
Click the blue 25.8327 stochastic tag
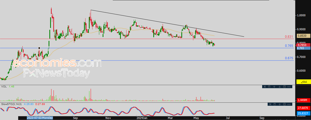pyautogui.click(x=303, y=114)
